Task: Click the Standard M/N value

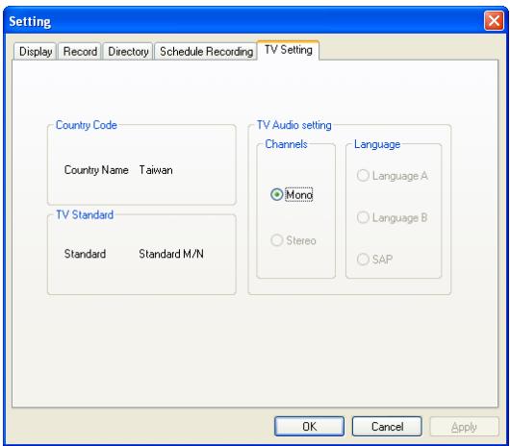Action: coord(171,254)
